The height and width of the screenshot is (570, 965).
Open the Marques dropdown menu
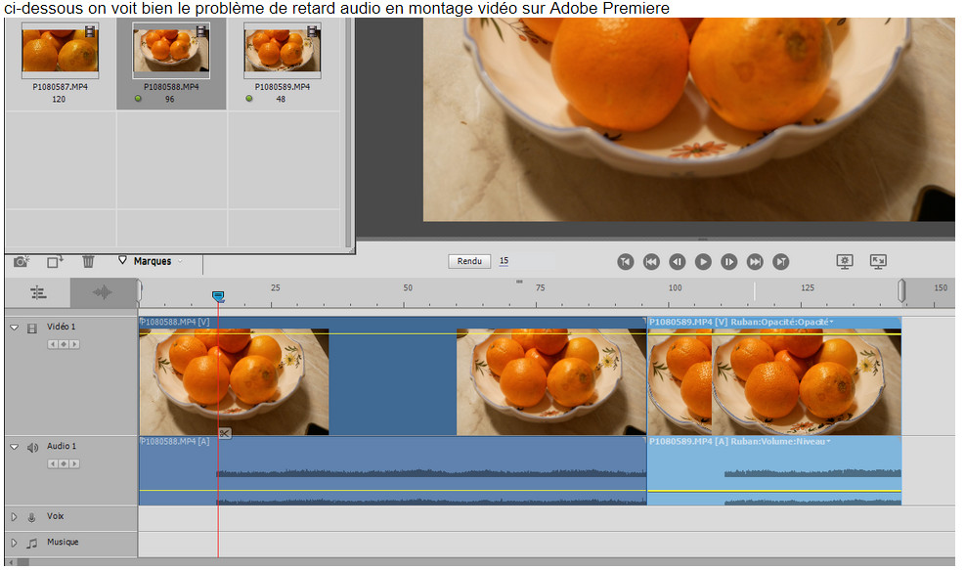tap(152, 261)
